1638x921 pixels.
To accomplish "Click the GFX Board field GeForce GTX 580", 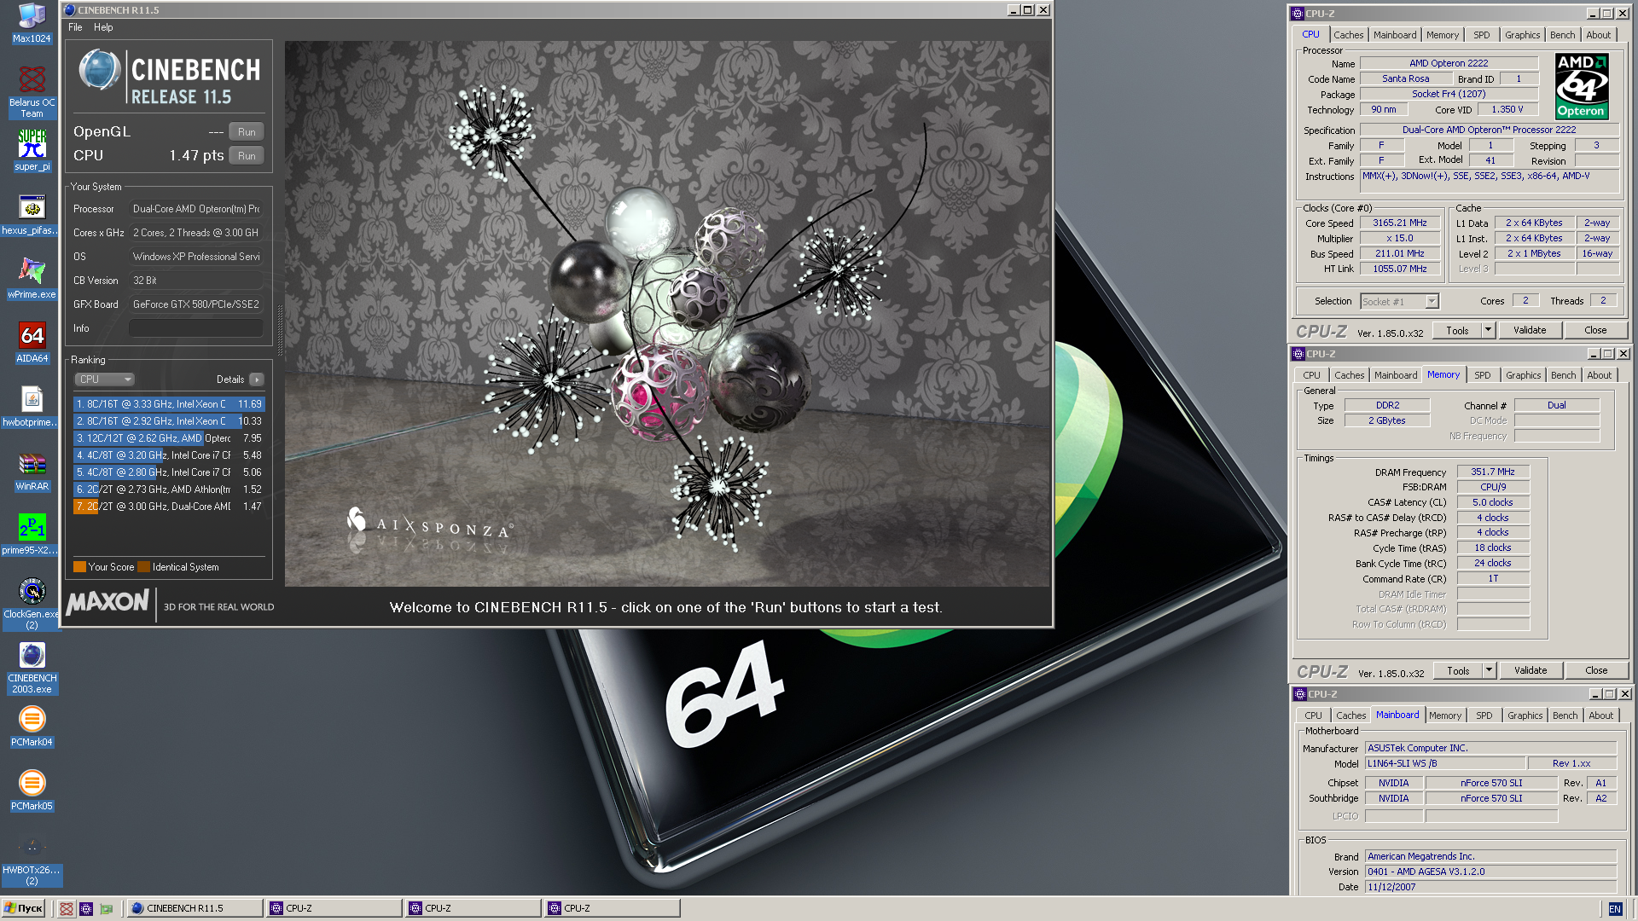I will point(195,304).
